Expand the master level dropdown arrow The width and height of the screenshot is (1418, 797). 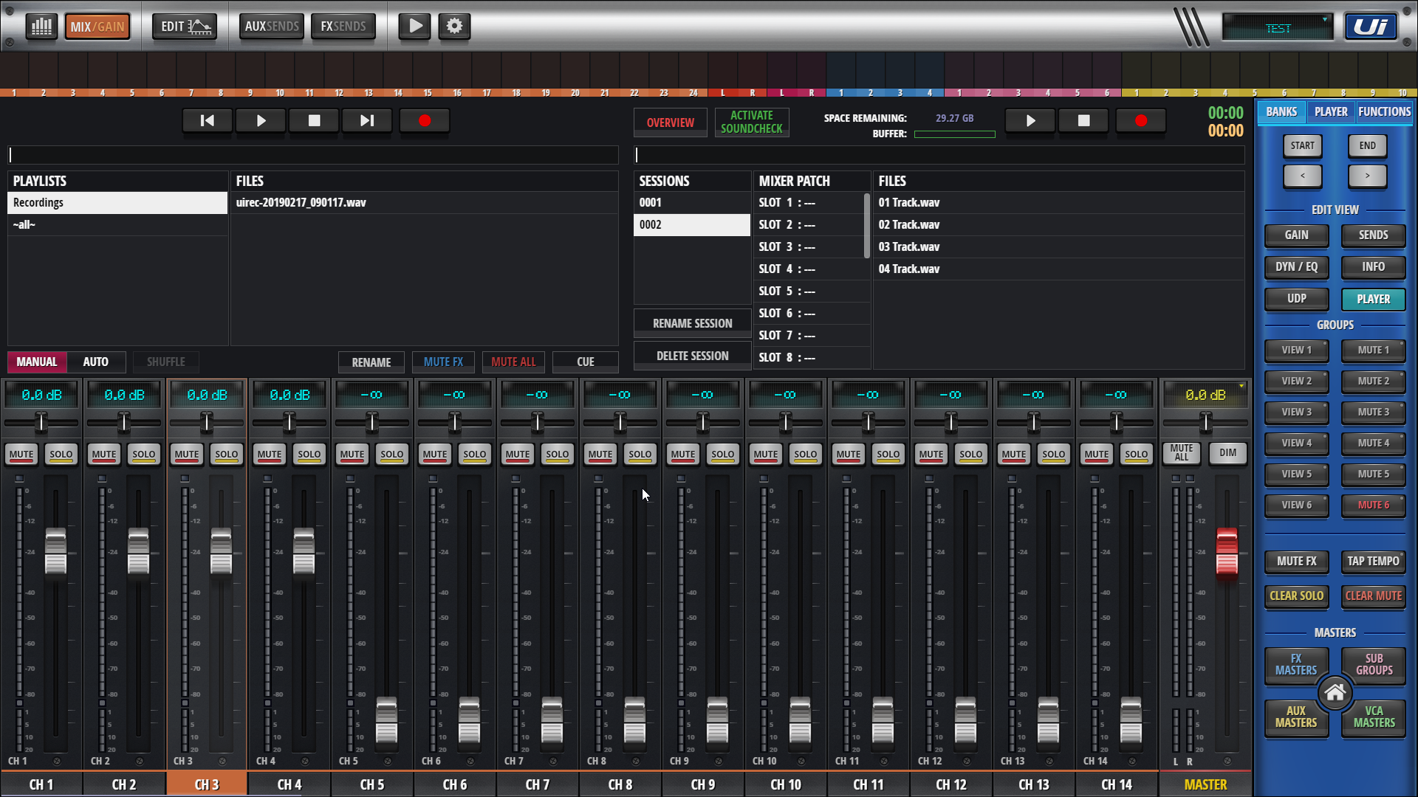tap(1241, 386)
